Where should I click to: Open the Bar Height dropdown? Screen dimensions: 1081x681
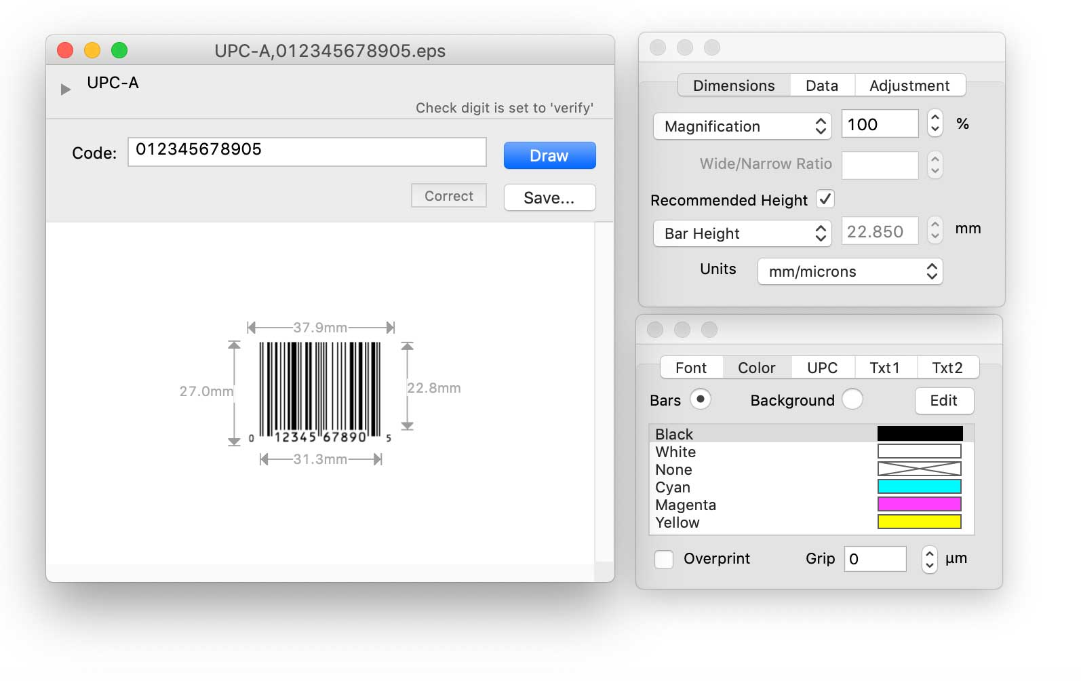point(742,233)
